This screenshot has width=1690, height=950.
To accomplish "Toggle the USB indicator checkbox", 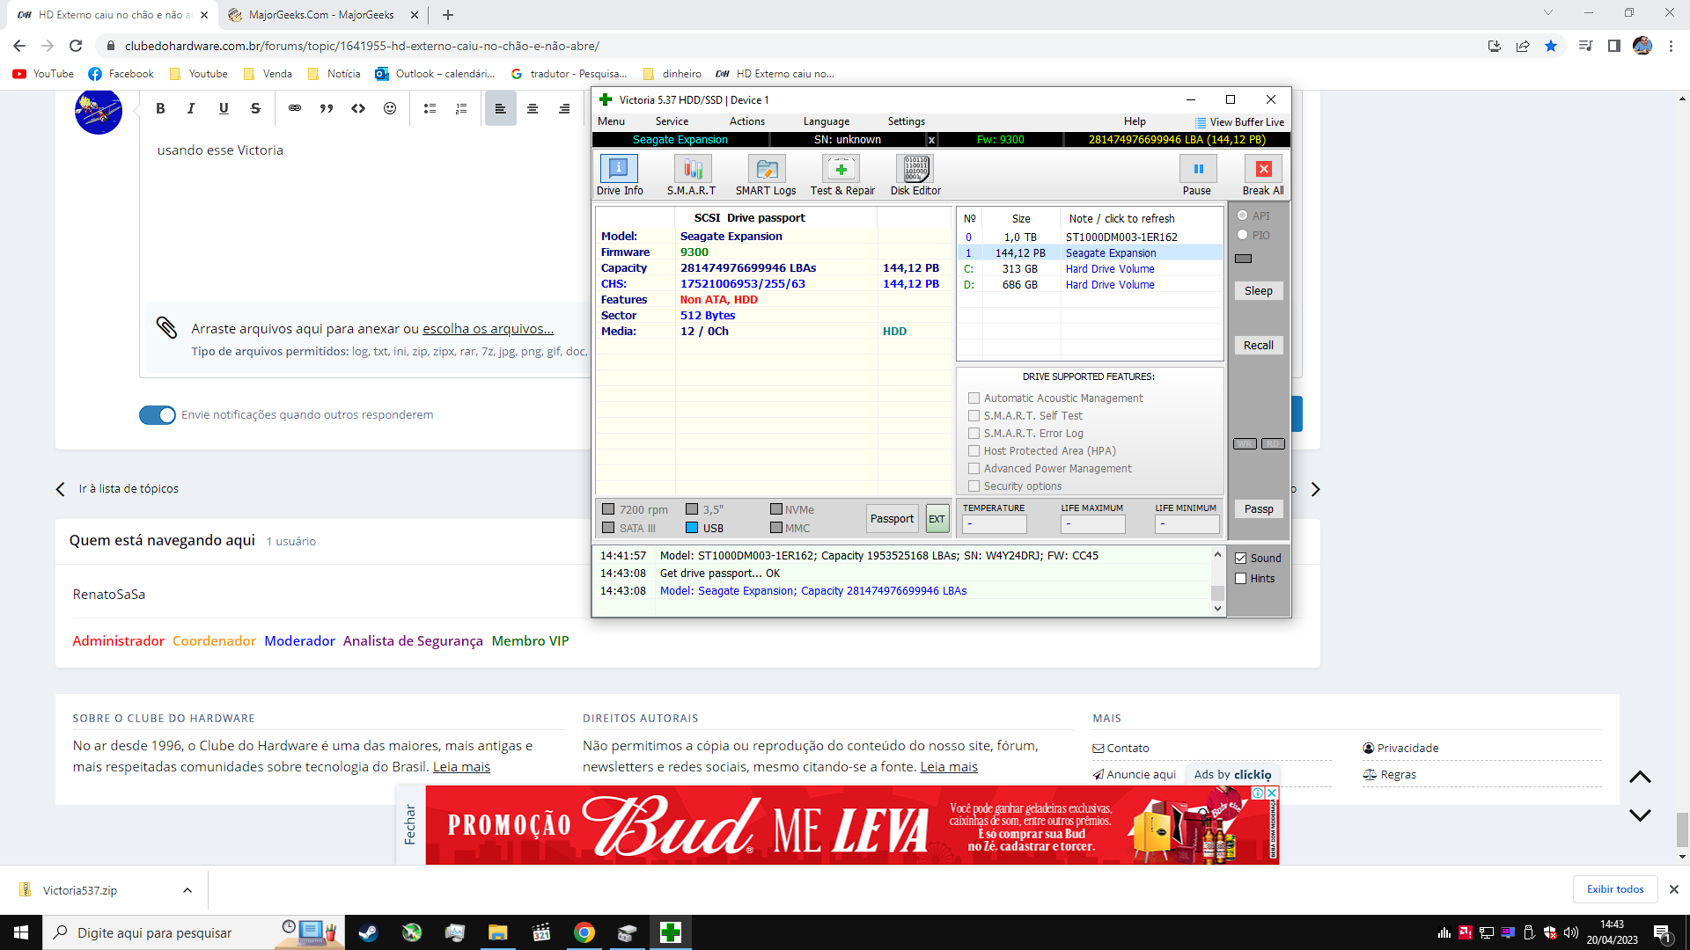I will [x=692, y=528].
